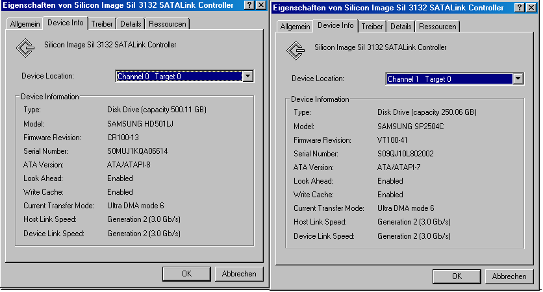Open the Device Location dropdown arrow, left window
This screenshot has width=543, height=292.
pyautogui.click(x=247, y=77)
